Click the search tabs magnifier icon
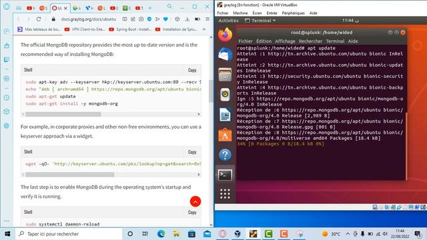The height and width of the screenshot is (240, 427). point(169,6)
